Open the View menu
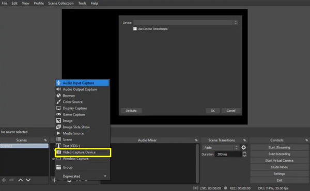 click(25, 4)
